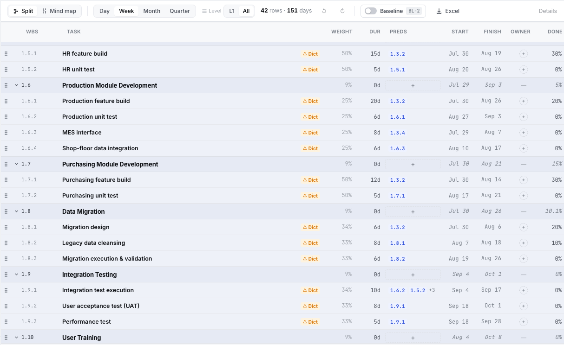Open the BL-2 baseline selector
This screenshot has width=564, height=345.
click(414, 11)
